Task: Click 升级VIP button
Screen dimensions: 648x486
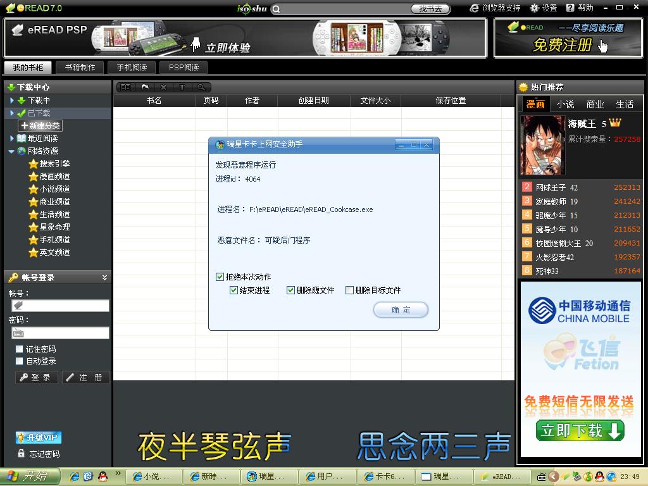Action: [39, 438]
